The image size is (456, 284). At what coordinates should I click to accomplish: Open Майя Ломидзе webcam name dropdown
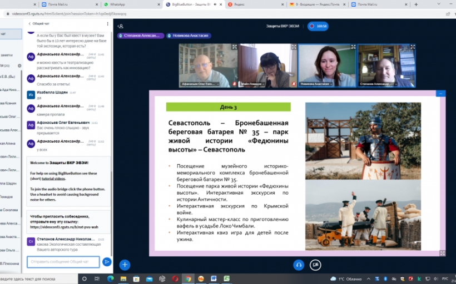[252, 84]
